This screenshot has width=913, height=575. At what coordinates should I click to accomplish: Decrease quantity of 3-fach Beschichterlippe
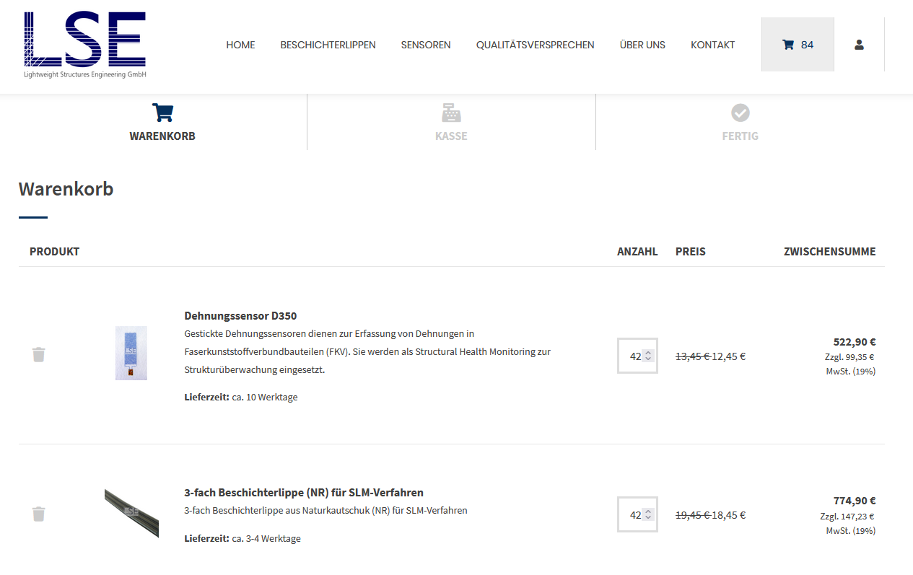pyautogui.click(x=648, y=519)
